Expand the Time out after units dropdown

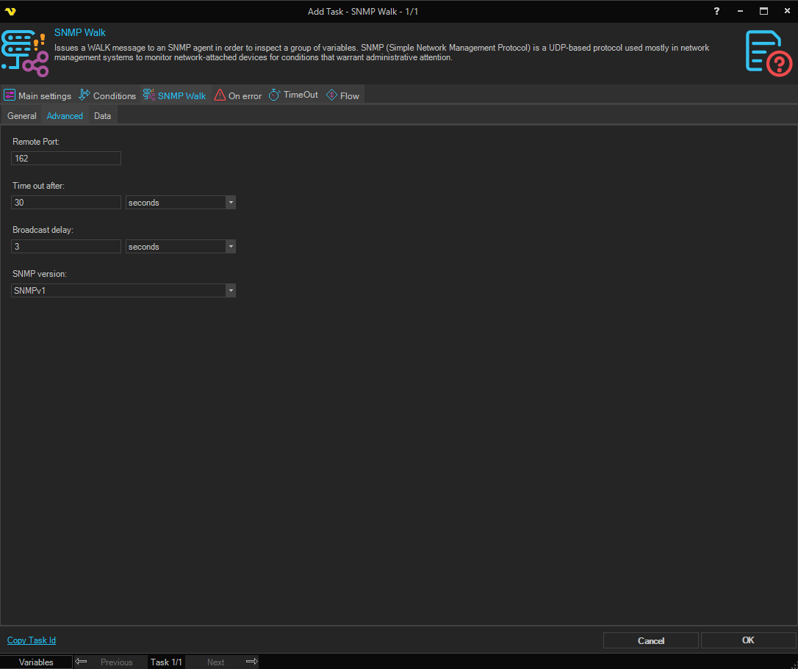pos(231,203)
